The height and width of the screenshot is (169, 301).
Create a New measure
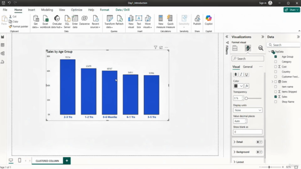(x=161, y=22)
